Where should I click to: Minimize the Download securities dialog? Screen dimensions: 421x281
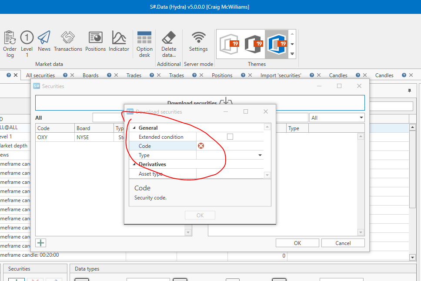[226, 111]
